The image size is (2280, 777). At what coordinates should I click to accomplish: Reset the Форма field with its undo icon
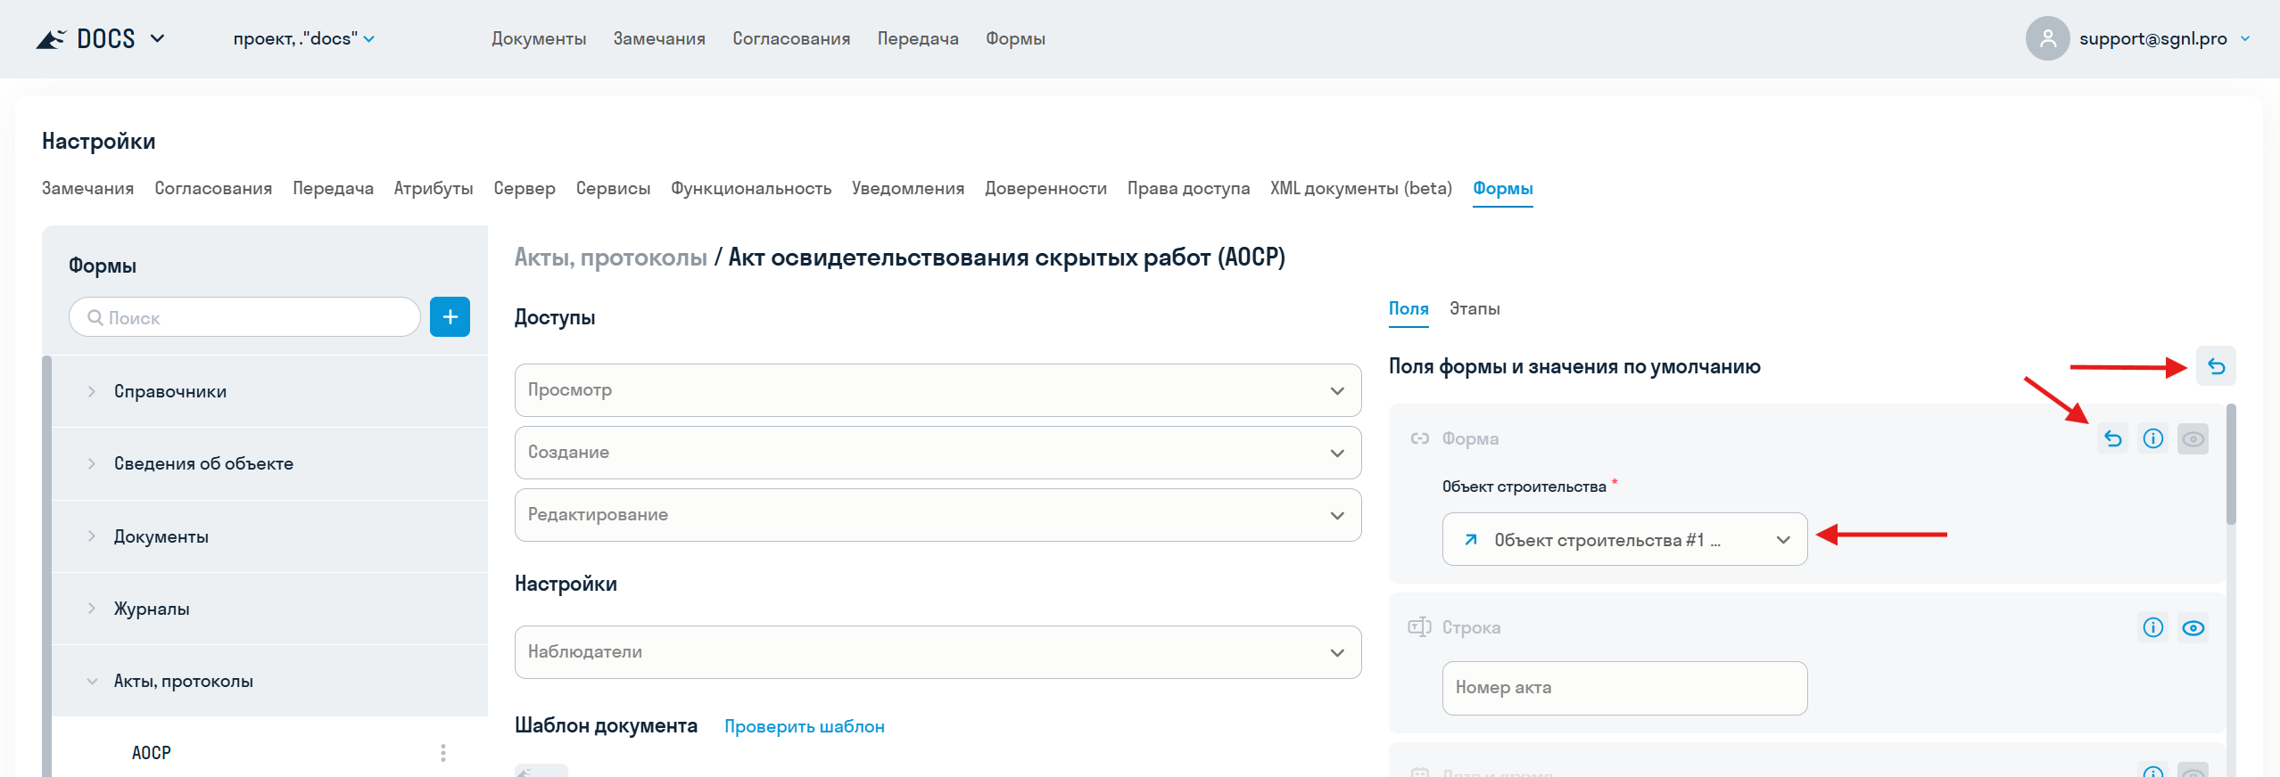(2112, 438)
